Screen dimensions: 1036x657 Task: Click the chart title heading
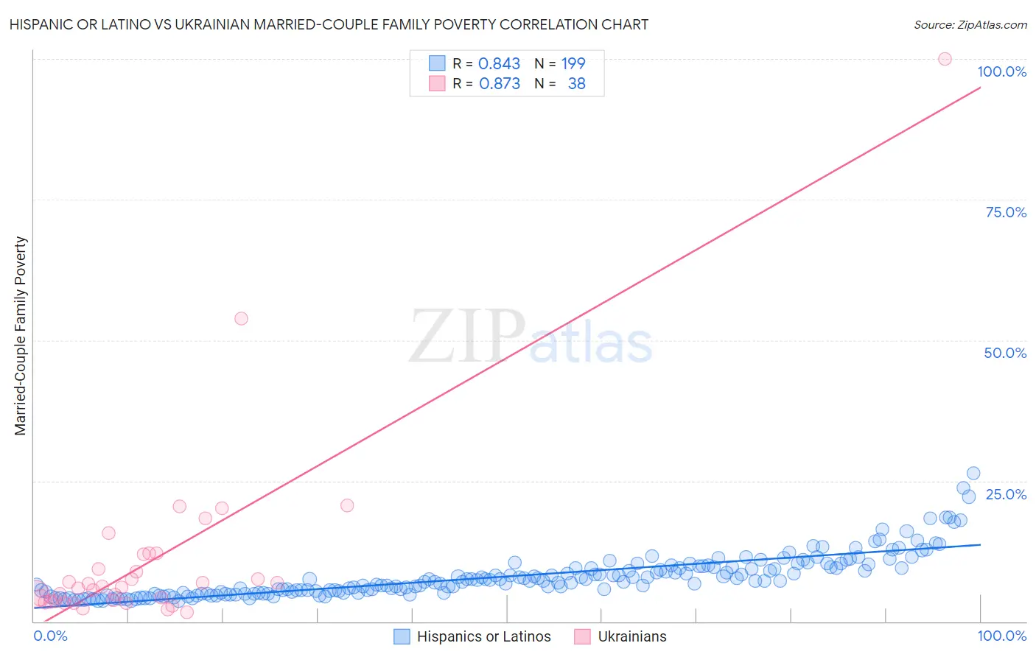(329, 24)
